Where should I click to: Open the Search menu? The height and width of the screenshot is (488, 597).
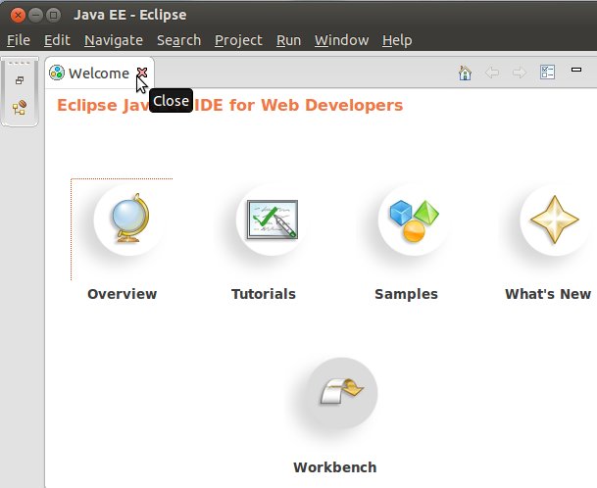[178, 40]
